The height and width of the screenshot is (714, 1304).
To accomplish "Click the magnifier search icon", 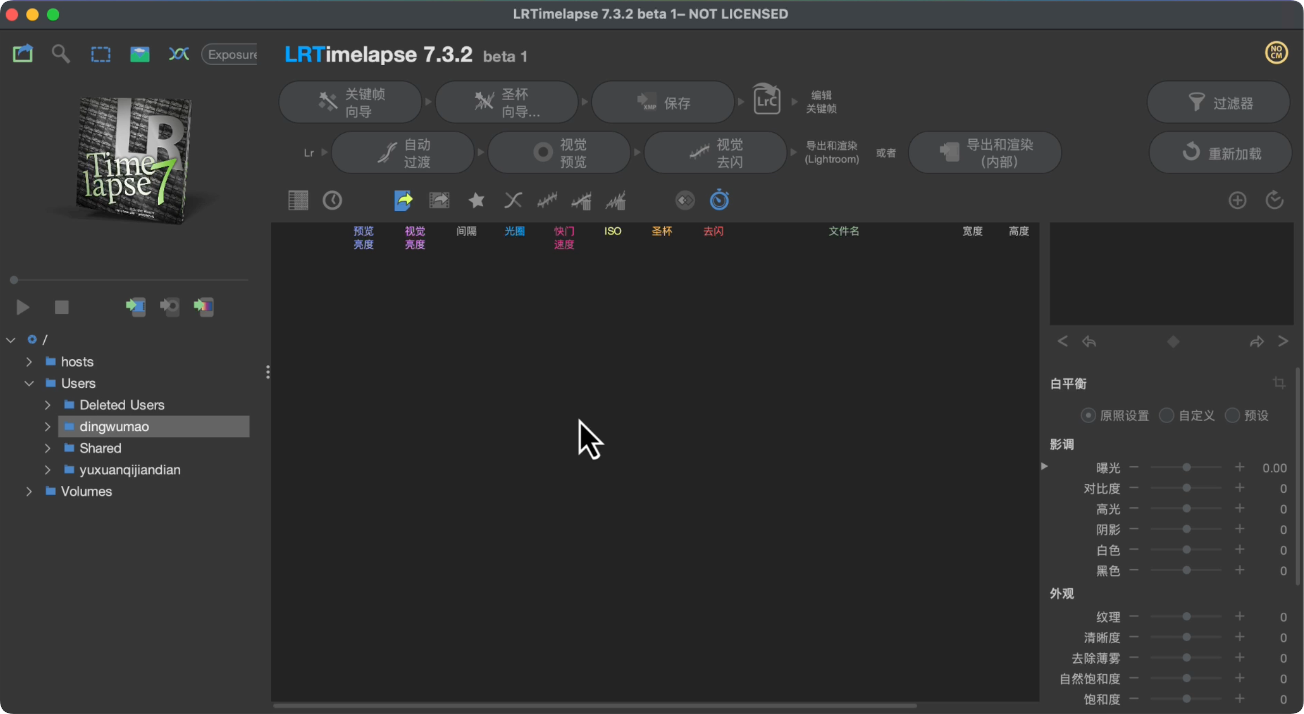I will (x=60, y=54).
